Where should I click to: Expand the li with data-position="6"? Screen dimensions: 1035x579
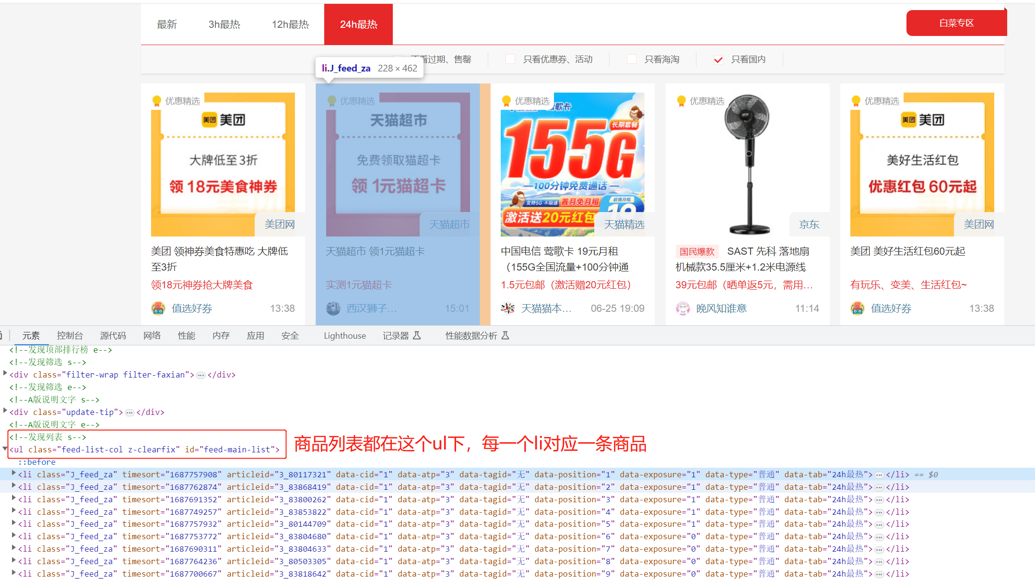click(14, 535)
